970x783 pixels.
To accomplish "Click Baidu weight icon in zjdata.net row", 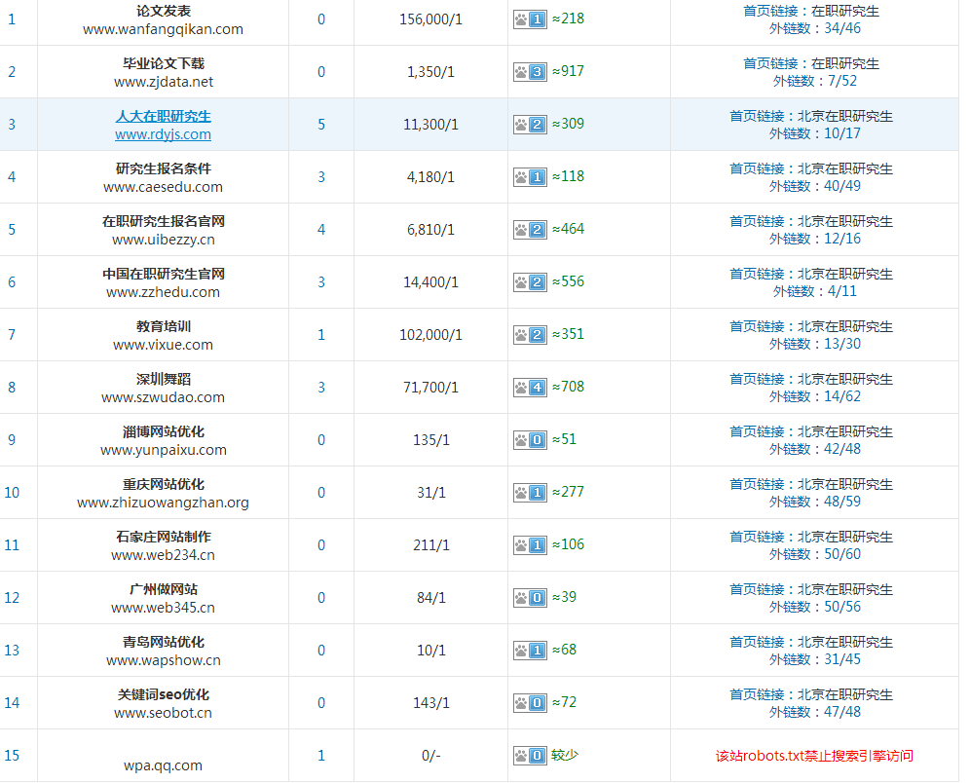I will tap(530, 72).
